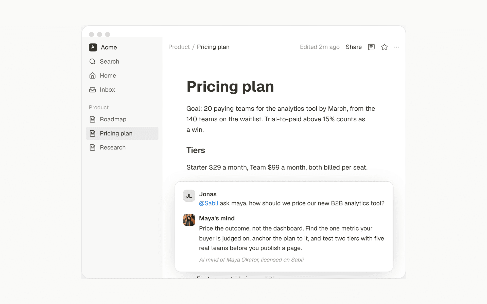This screenshot has height=304, width=487.
Task: Click the Product section header in sidebar
Action: click(99, 107)
